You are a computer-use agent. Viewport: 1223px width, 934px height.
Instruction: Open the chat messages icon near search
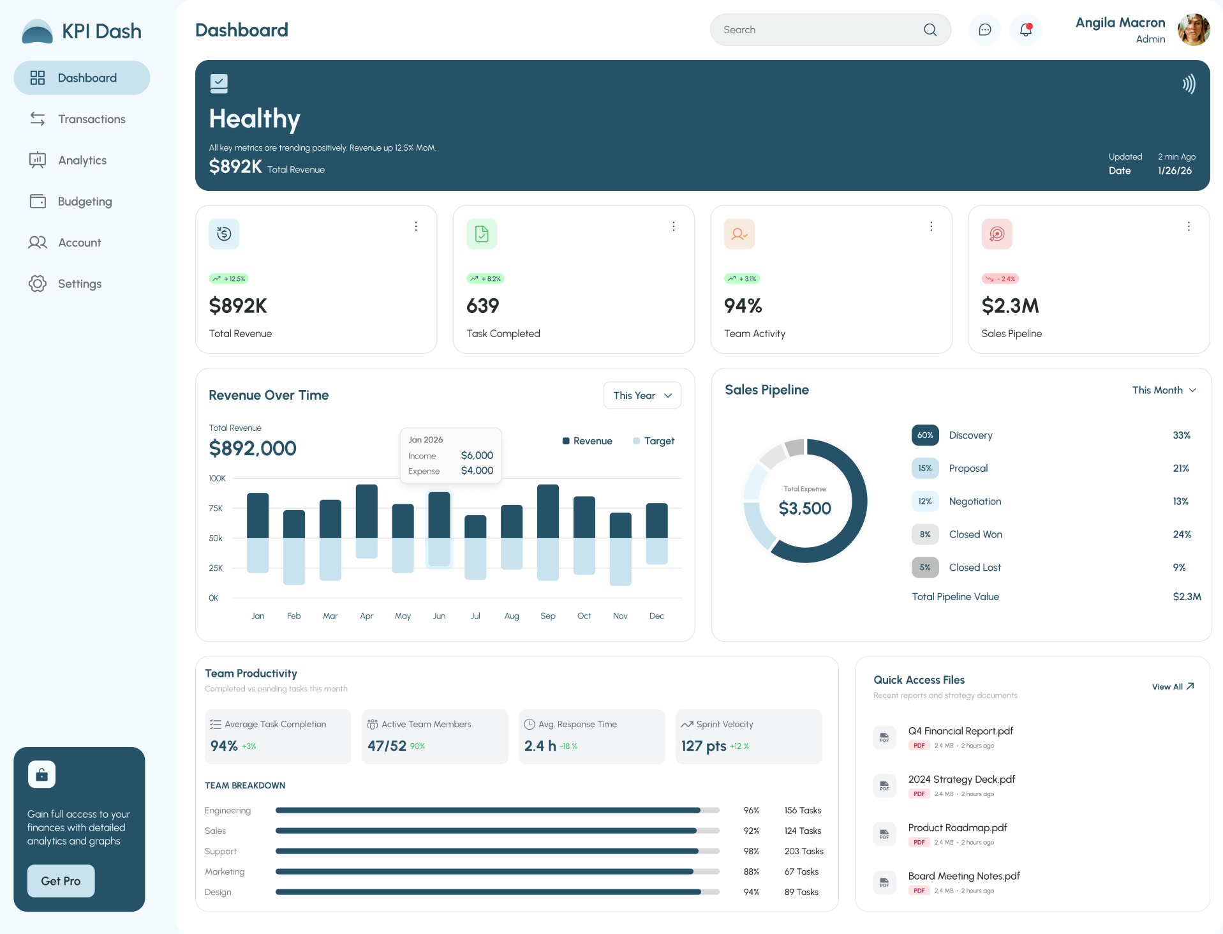pos(984,29)
